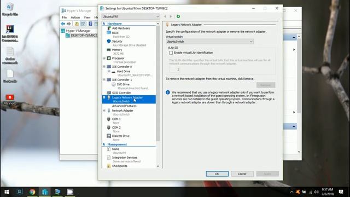Select the Name management item
Viewport: 350px width, 197px height.
tap(115, 149)
